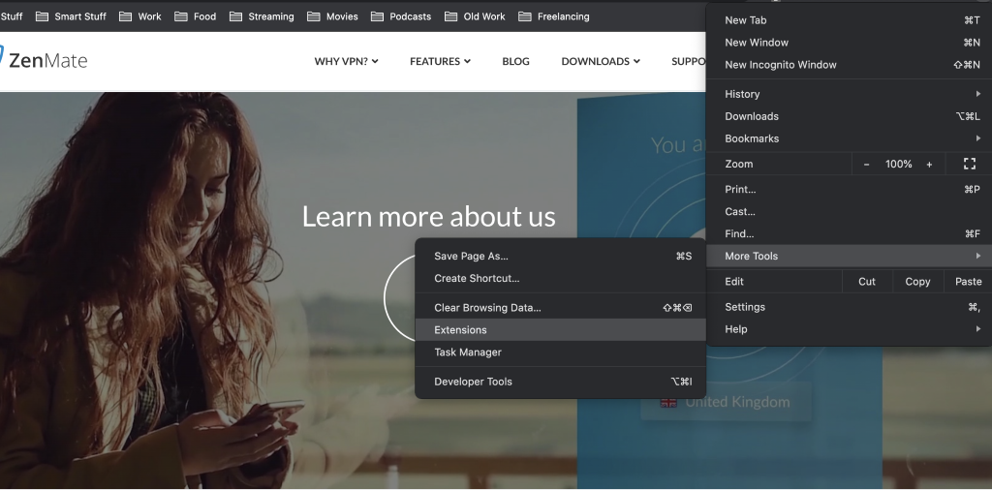
Task: Expand the DOWNLOADS dropdown
Action: pos(601,61)
